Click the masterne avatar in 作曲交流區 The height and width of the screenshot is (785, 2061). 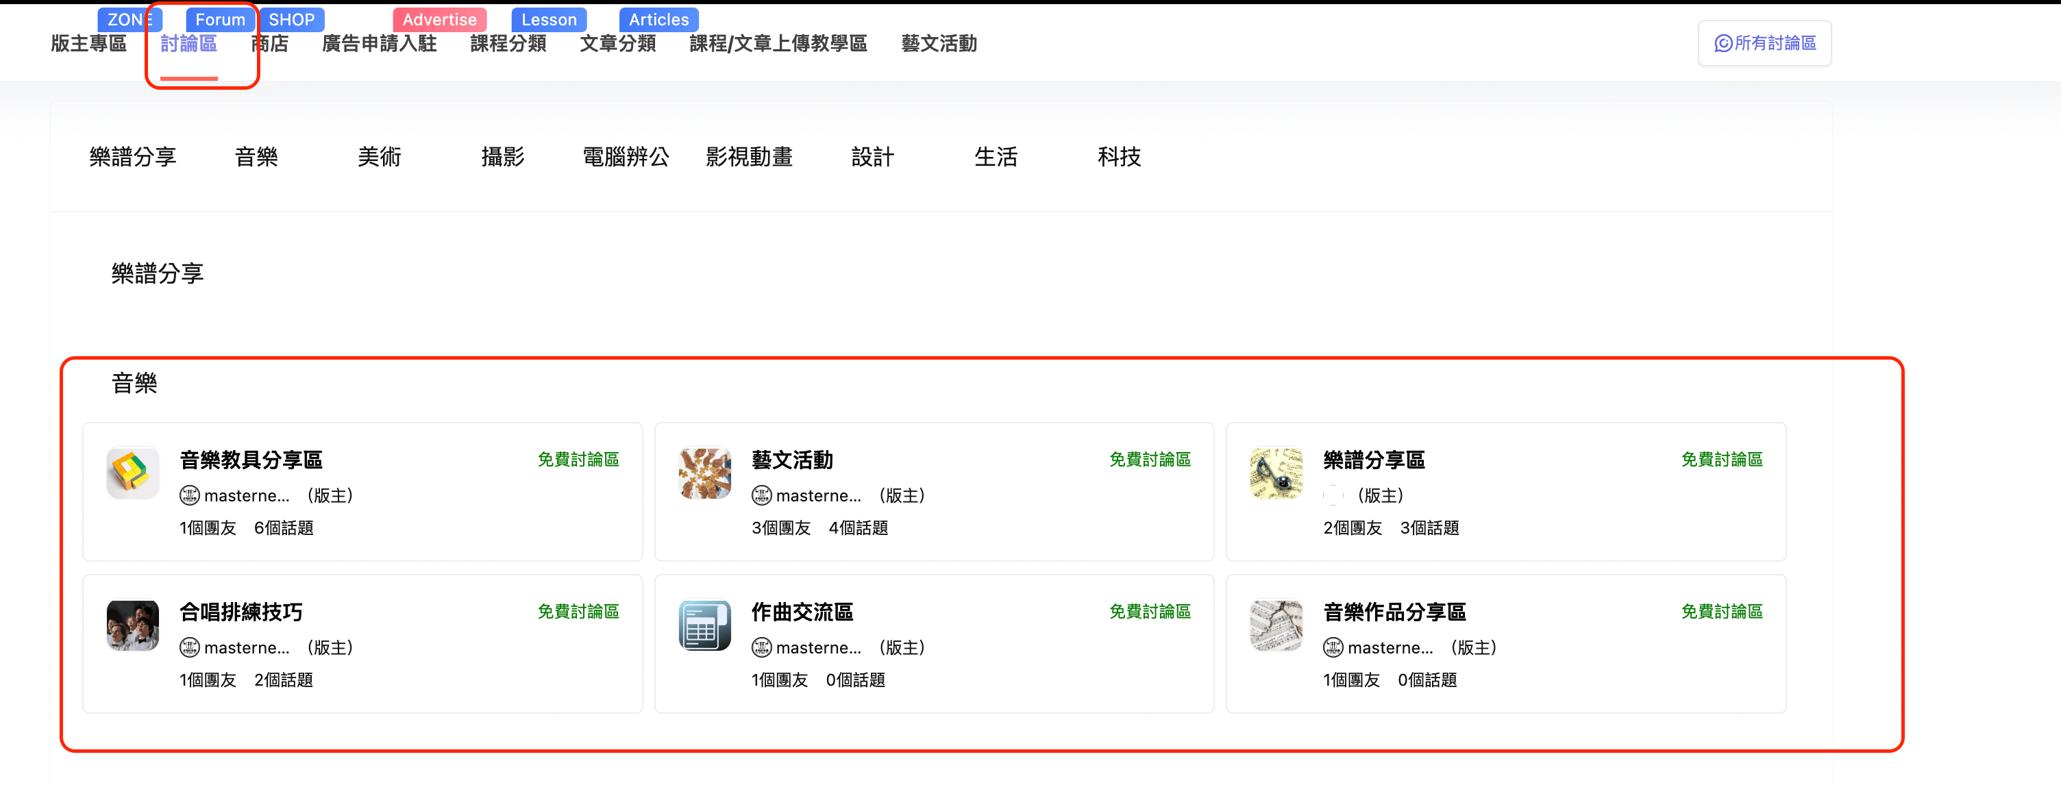pos(762,647)
